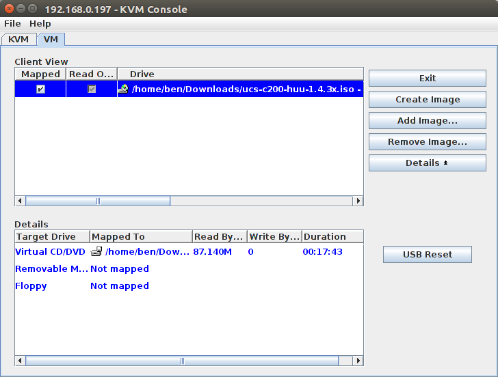Click the disc icon beside the ISO path

pyautogui.click(x=123, y=89)
